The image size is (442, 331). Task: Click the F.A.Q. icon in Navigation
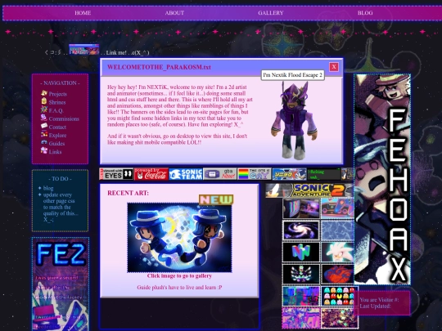(x=44, y=110)
